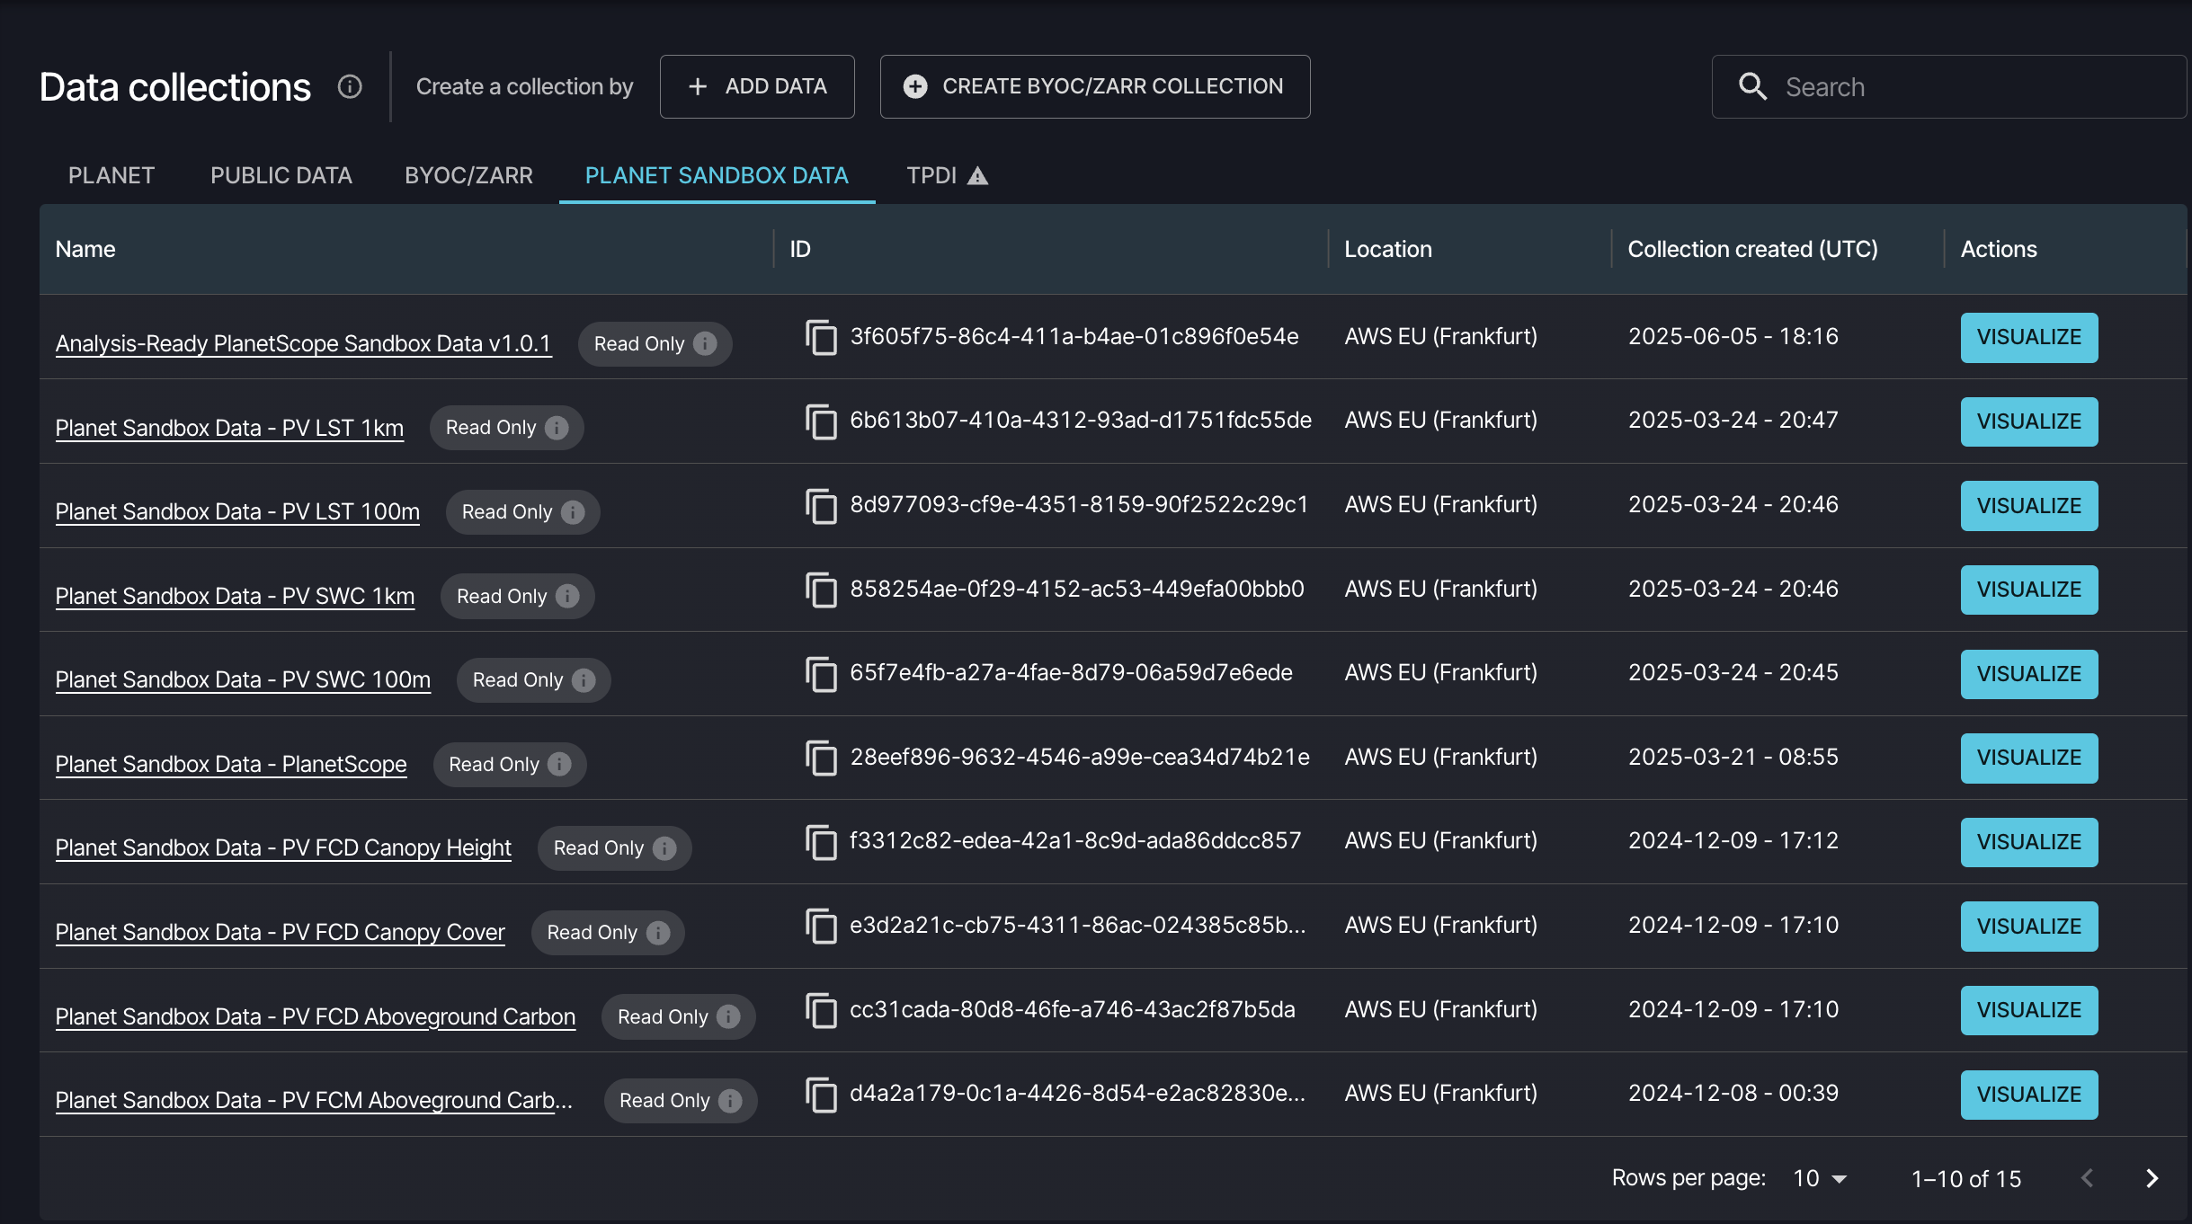Click Read Only info icon for PlanetScope row
This screenshot has height=1224, width=2192.
point(559,764)
